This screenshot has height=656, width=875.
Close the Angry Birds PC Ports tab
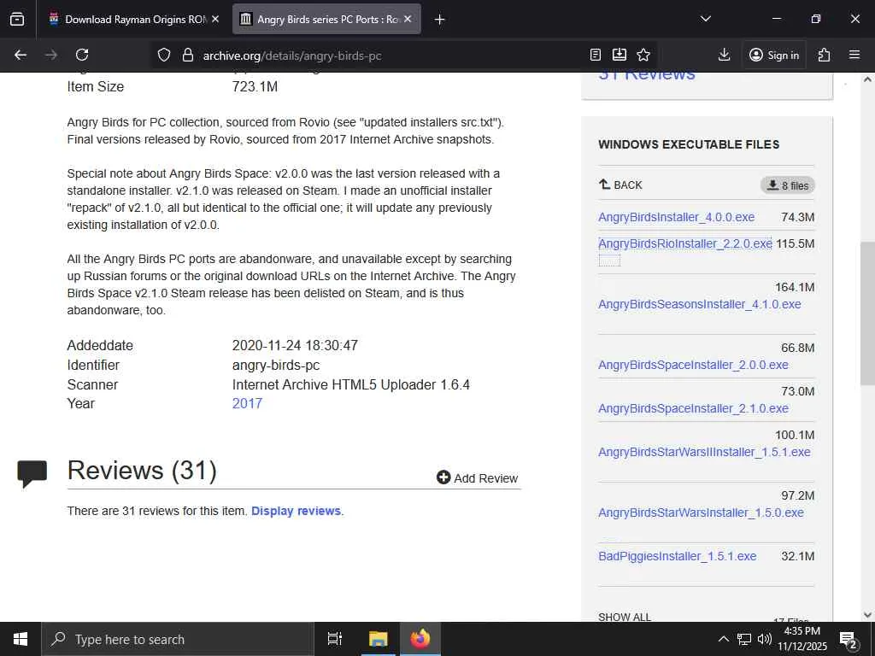pos(408,19)
